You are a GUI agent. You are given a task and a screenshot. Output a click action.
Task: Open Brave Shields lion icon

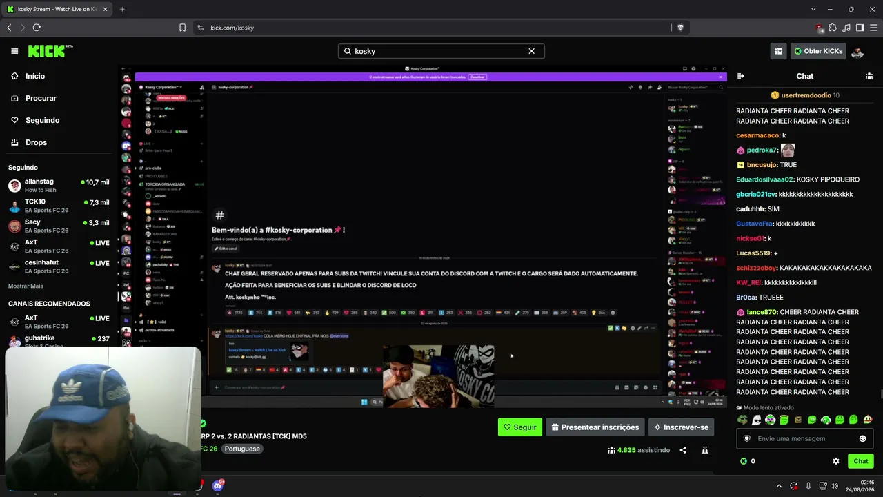coord(680,28)
